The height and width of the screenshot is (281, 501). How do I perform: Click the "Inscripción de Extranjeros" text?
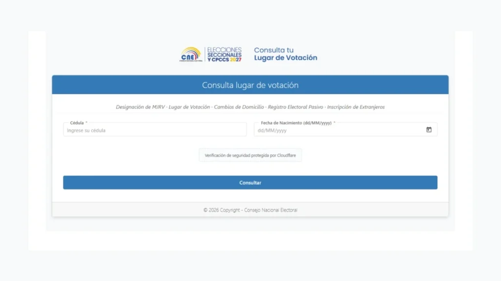click(356, 107)
